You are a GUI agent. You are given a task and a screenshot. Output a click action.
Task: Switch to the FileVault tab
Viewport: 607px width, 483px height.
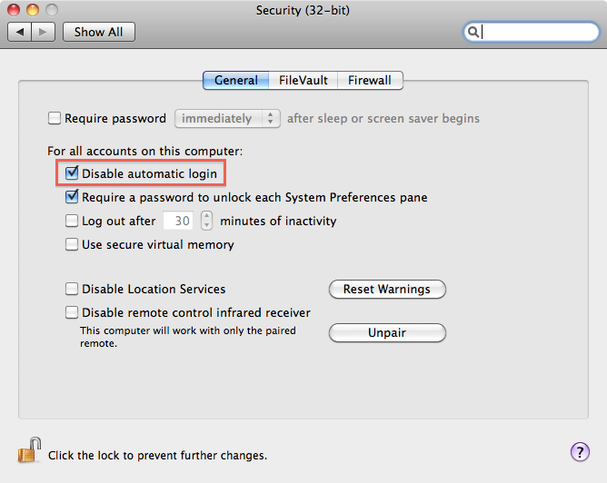point(303,80)
